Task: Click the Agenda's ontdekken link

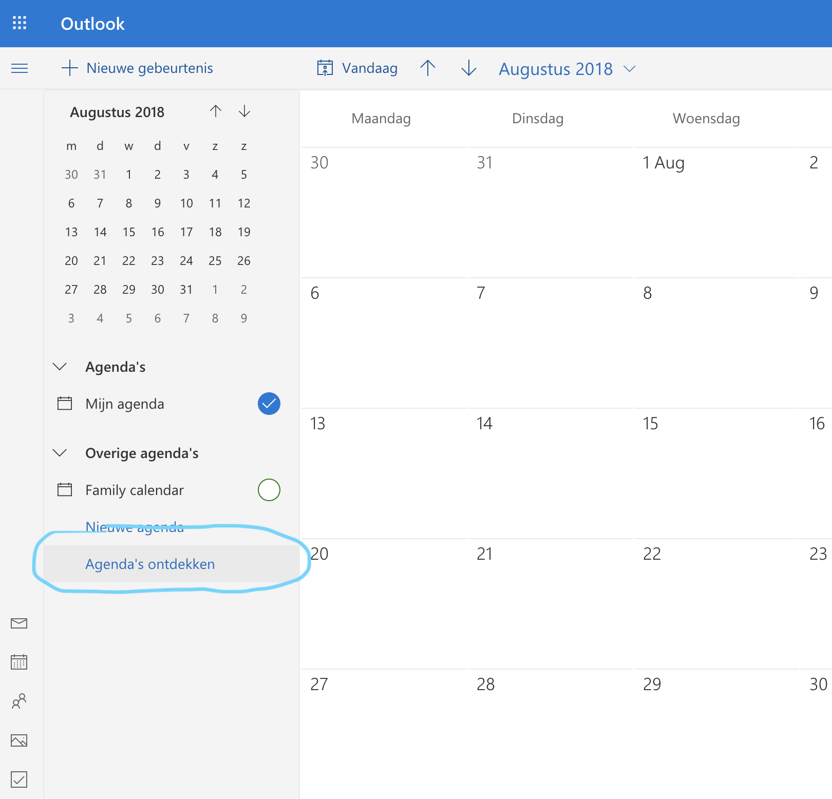Action: click(150, 564)
